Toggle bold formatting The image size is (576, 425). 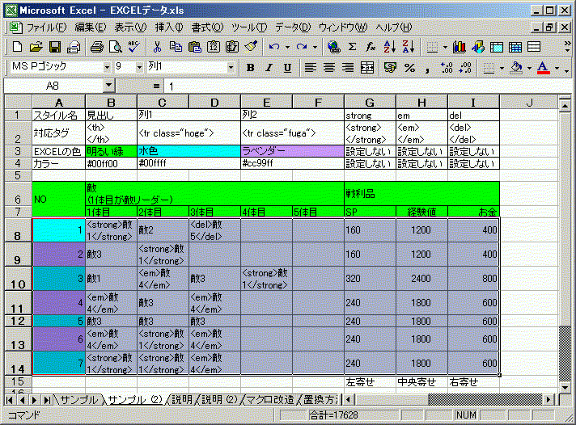[x=251, y=68]
